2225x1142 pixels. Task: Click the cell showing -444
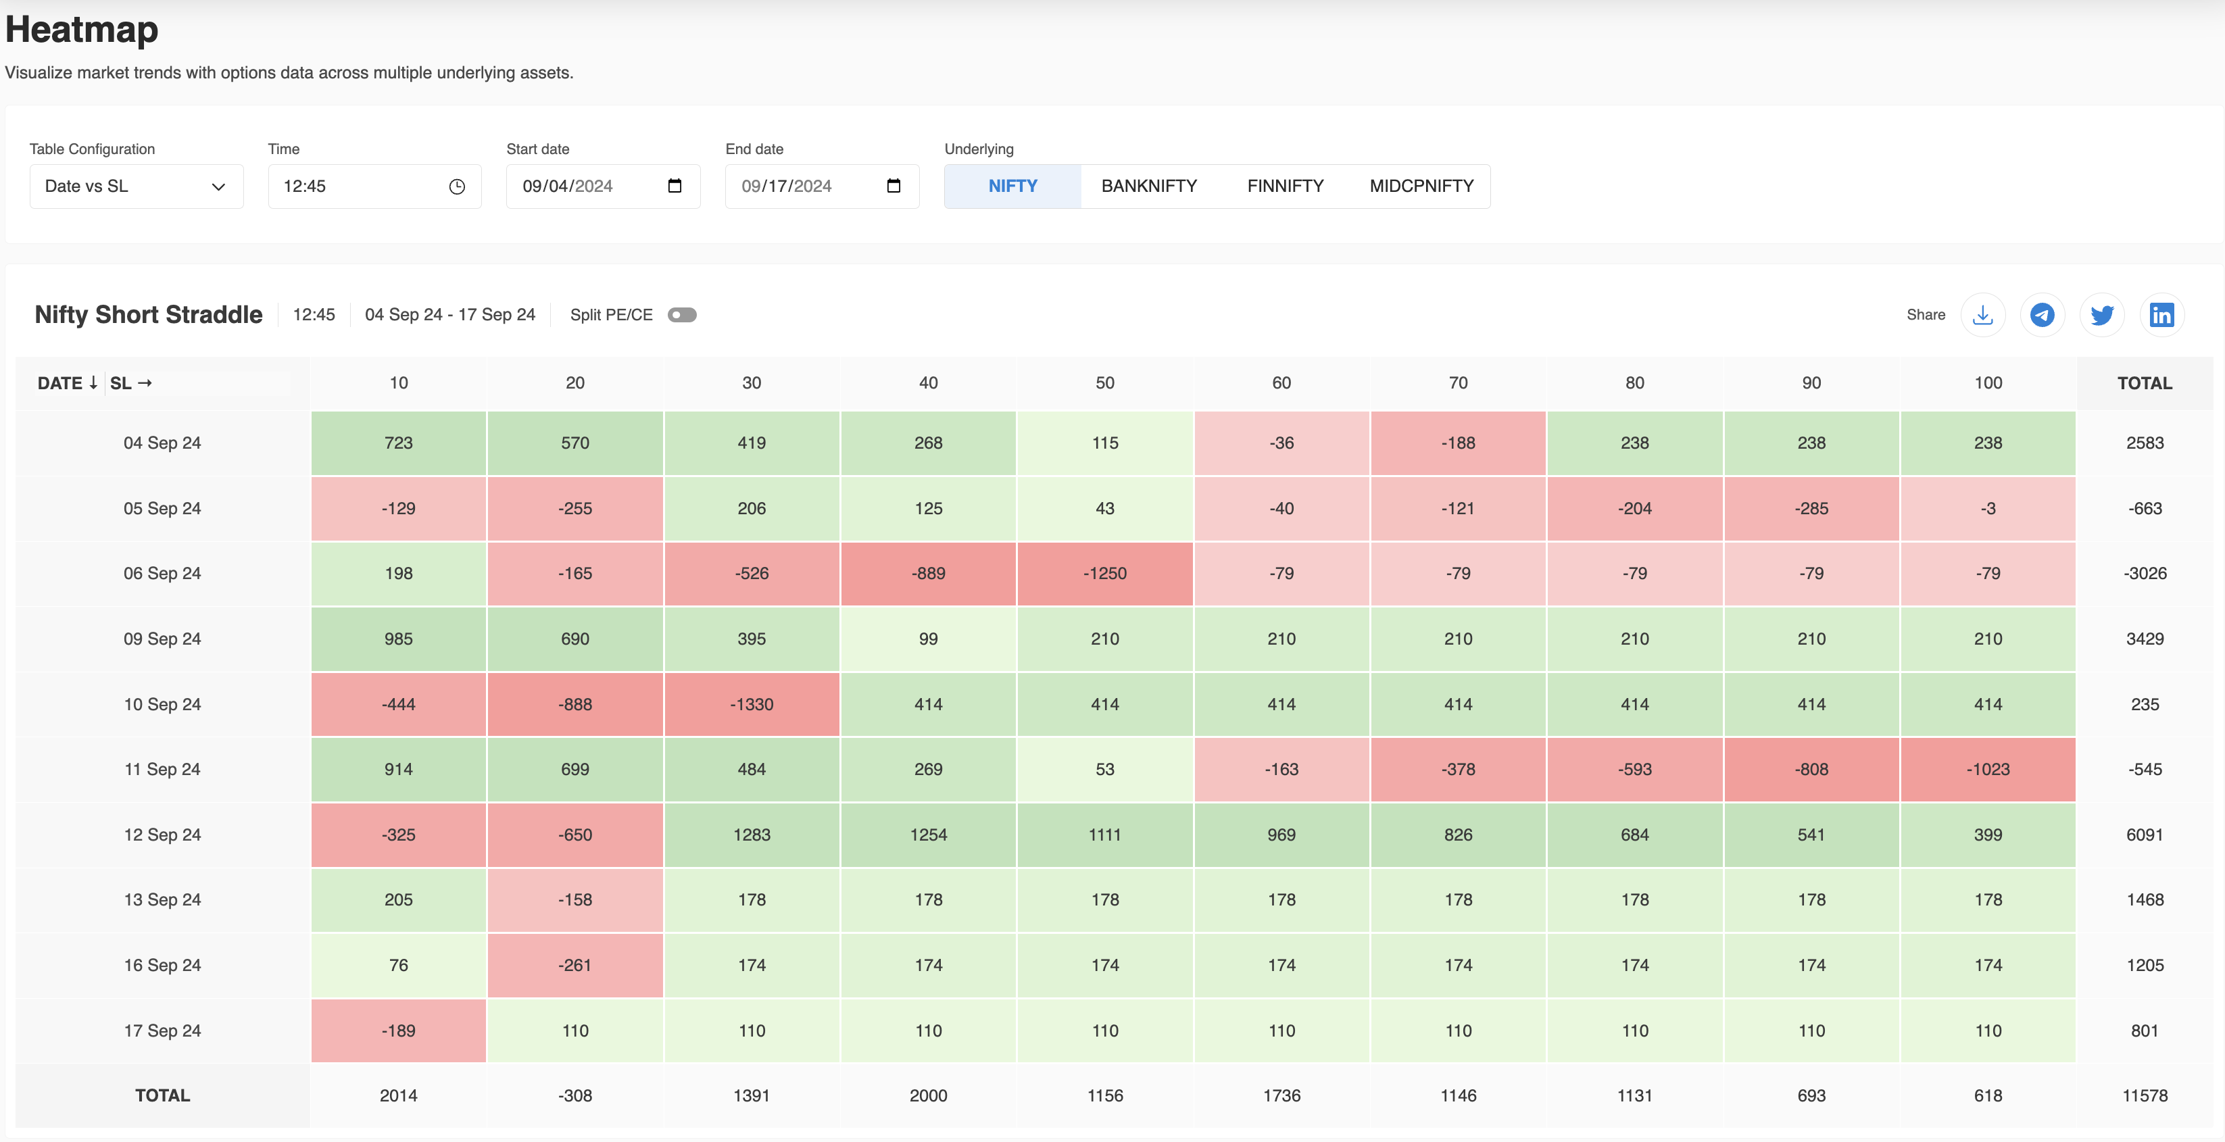[x=398, y=704]
